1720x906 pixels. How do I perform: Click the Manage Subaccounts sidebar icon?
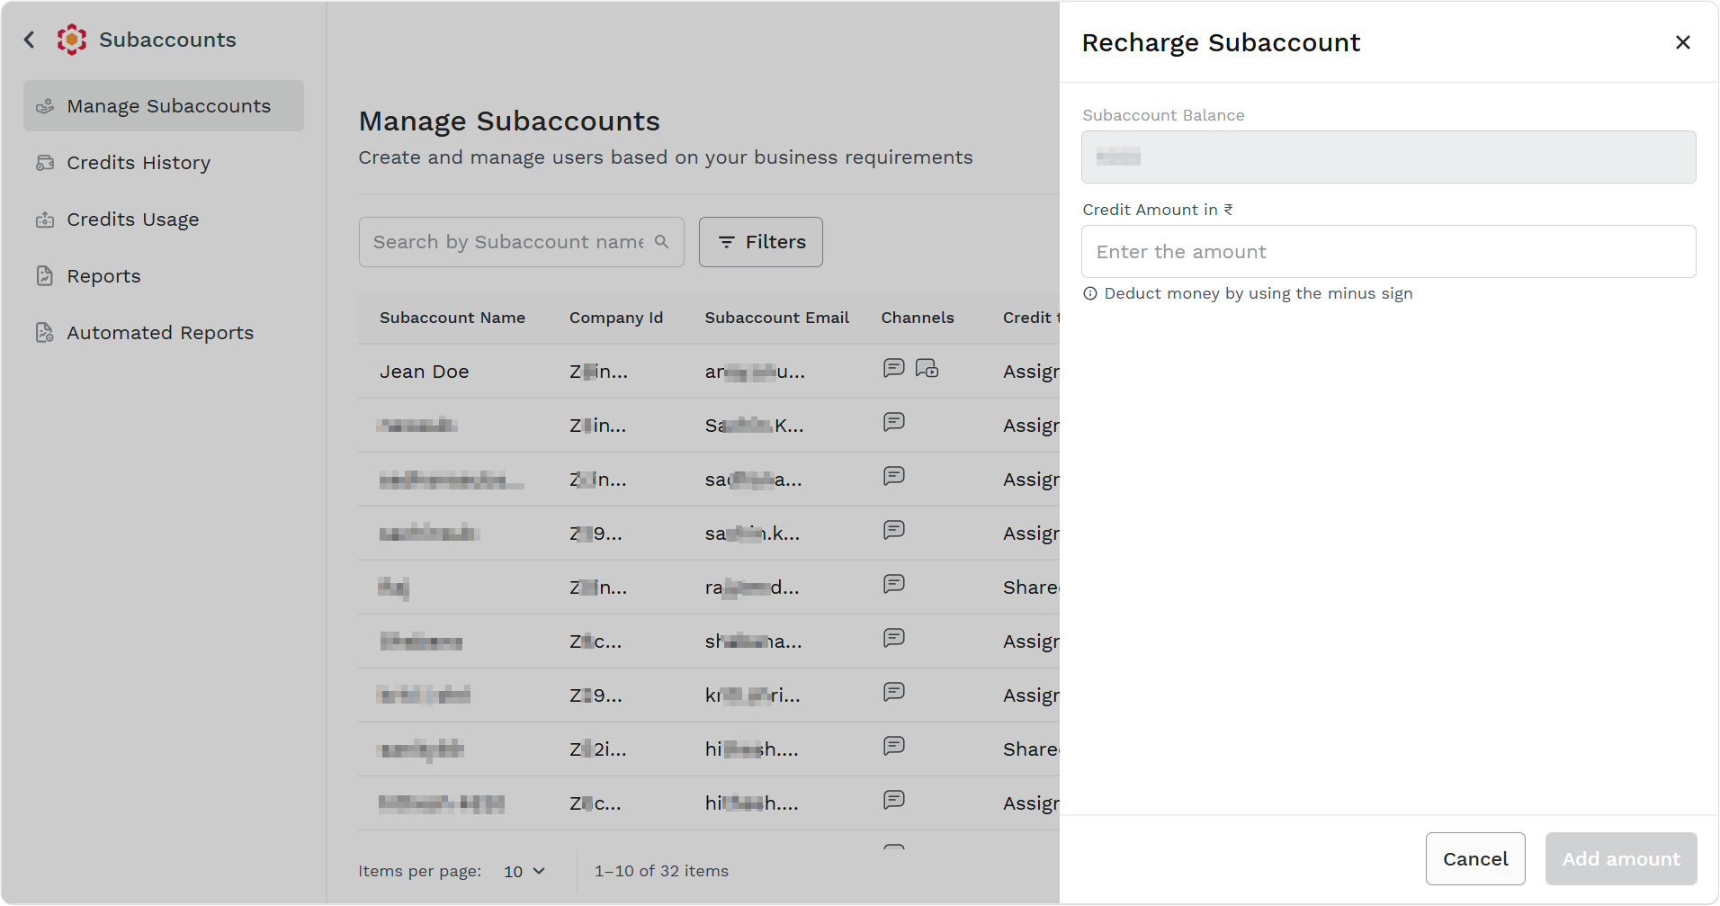tap(45, 106)
